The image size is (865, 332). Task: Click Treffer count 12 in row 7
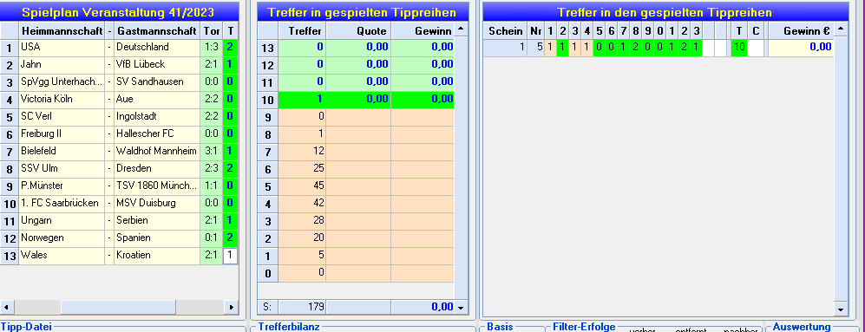click(x=302, y=152)
